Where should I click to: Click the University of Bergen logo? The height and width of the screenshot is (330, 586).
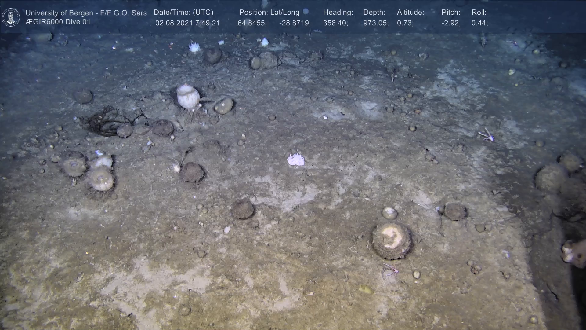tap(11, 17)
